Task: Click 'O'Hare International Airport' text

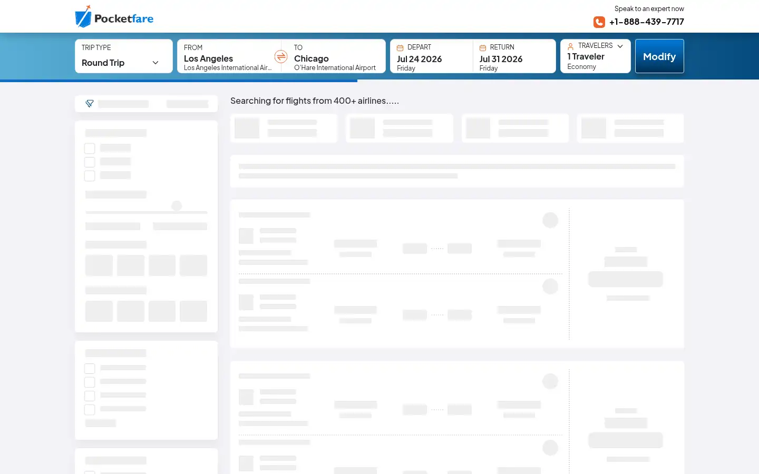Action: (x=335, y=68)
